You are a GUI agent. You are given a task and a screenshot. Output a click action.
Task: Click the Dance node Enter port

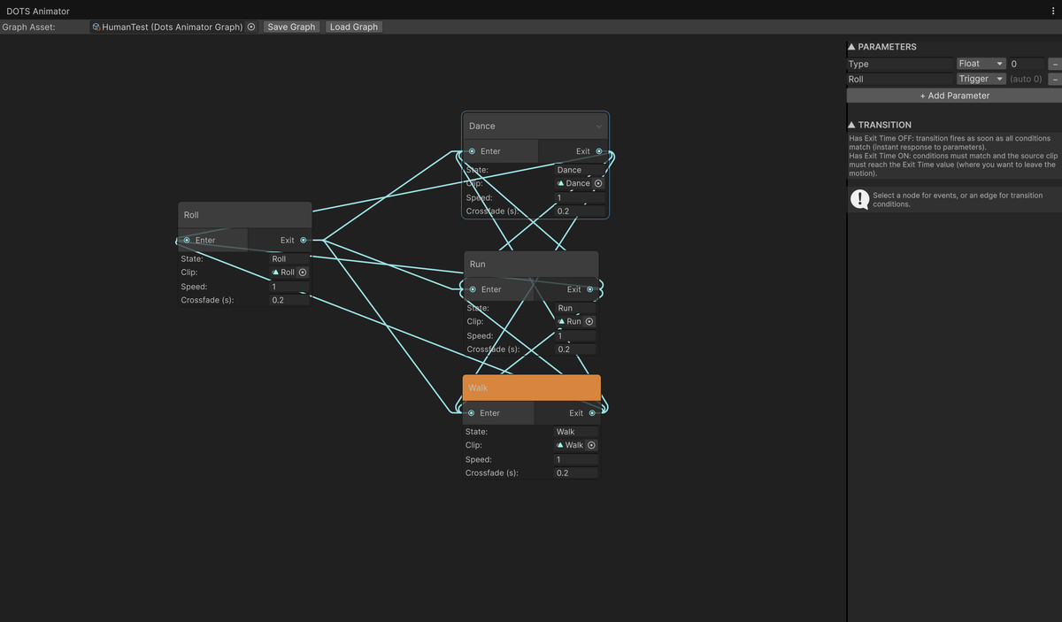coord(473,151)
